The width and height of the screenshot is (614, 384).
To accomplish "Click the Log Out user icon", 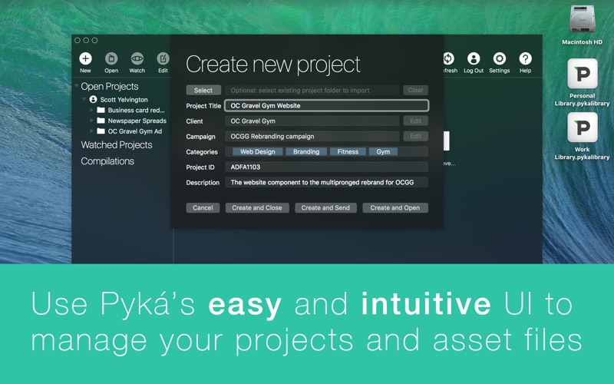I will [474, 59].
